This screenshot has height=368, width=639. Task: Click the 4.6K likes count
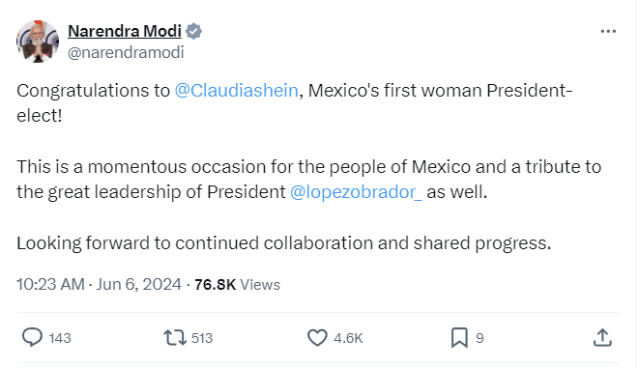[x=348, y=338]
